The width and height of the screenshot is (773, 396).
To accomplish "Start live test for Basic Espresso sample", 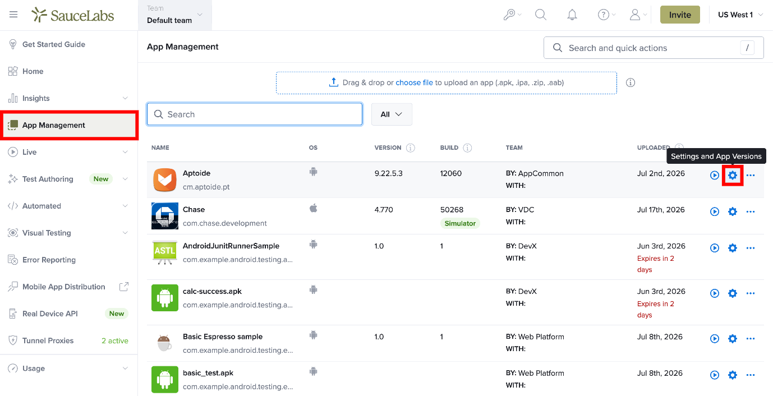I will (x=715, y=339).
